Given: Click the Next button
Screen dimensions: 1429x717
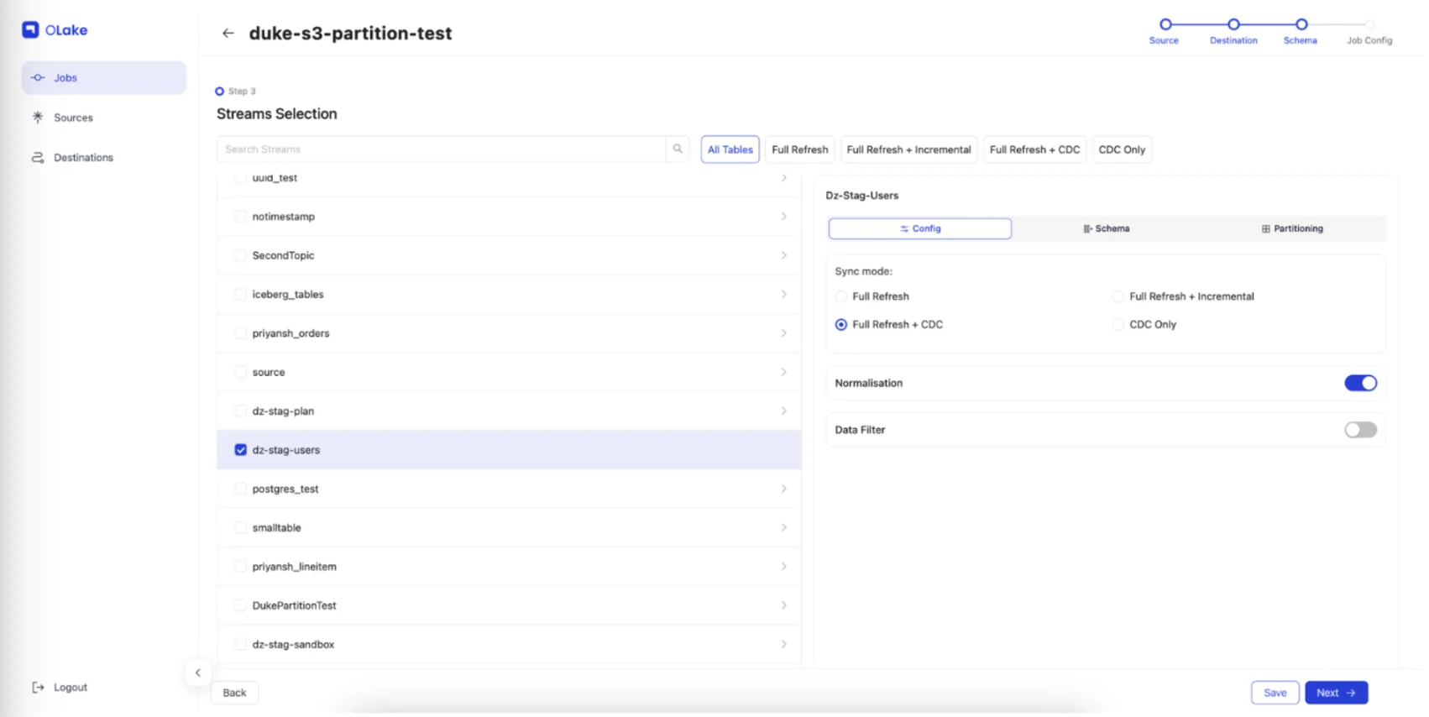Looking at the screenshot, I should 1335,693.
